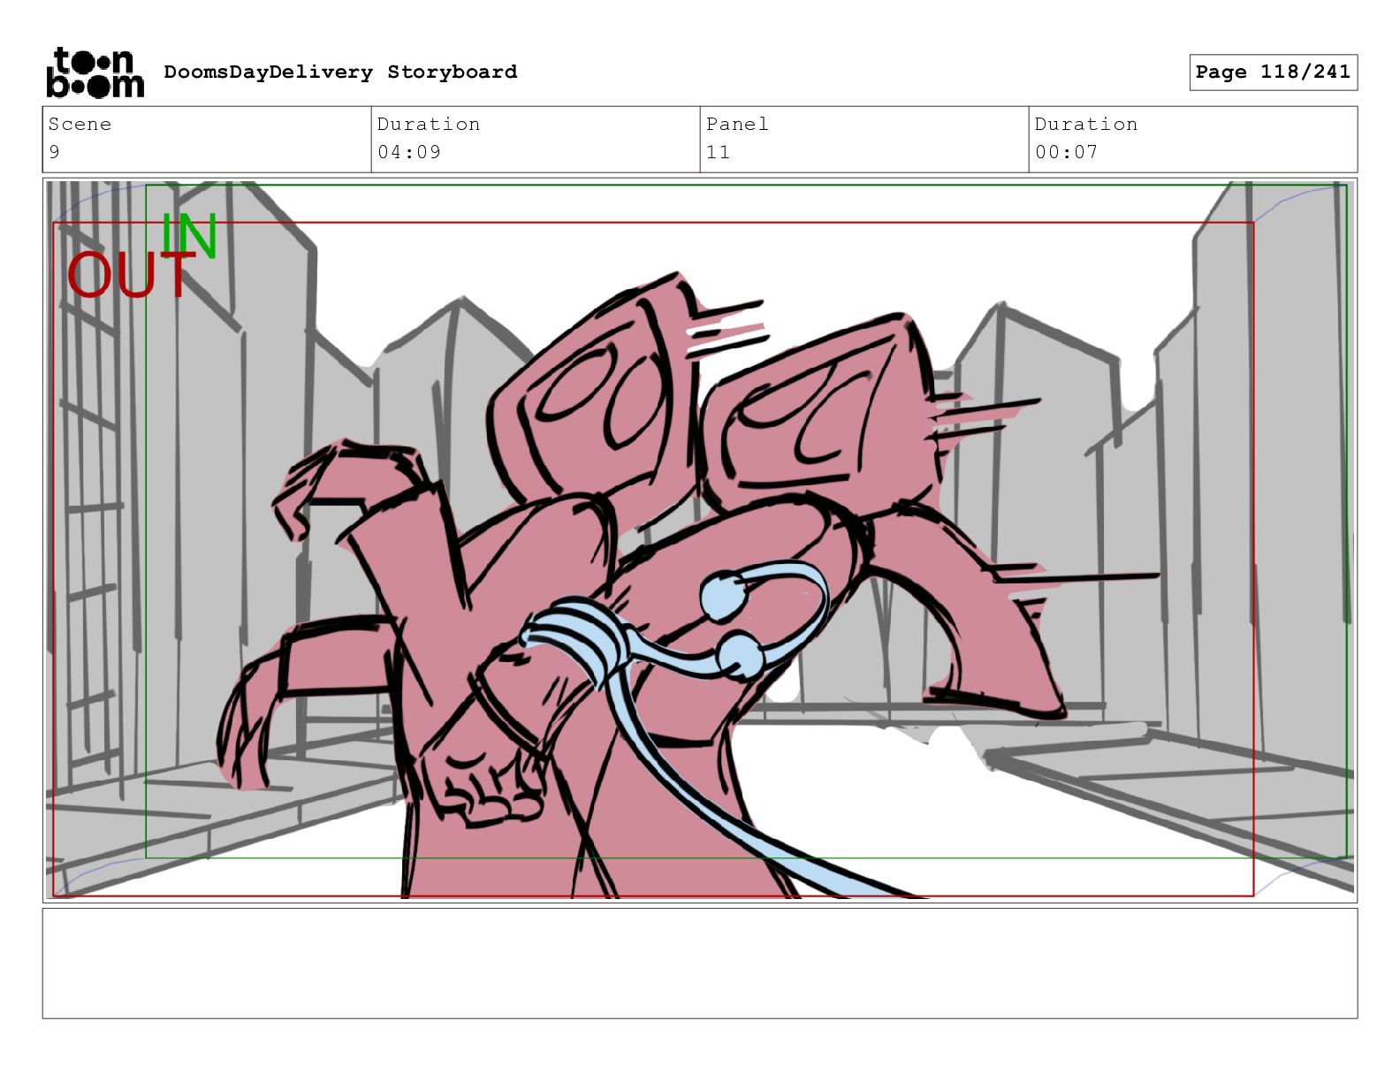Image resolution: width=1400 pixels, height=1082 pixels.
Task: Click the scene duration value 04:09
Action: [409, 152]
